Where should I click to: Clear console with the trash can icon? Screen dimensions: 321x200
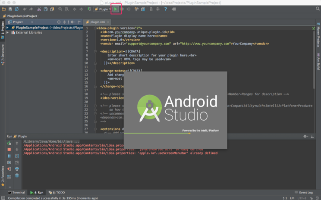pos(17,175)
